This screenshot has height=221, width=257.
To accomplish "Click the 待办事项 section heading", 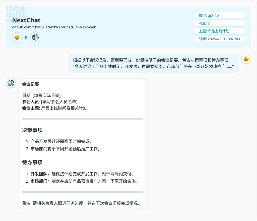I will click(32, 162).
